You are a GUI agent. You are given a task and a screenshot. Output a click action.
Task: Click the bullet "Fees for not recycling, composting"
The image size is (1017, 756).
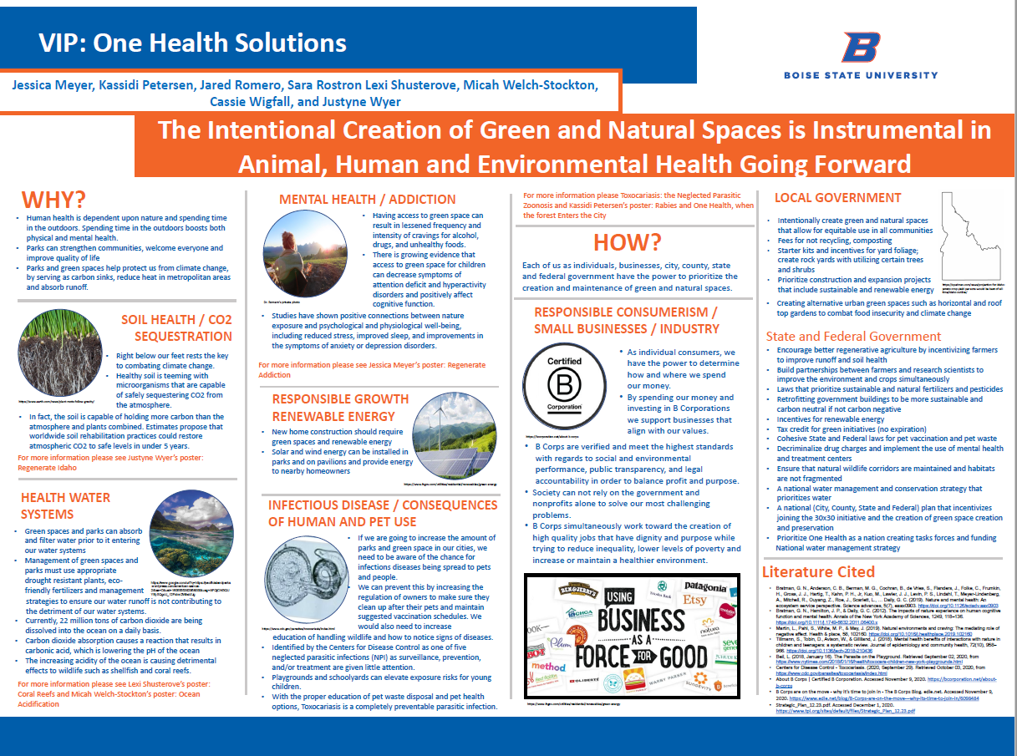click(x=835, y=241)
